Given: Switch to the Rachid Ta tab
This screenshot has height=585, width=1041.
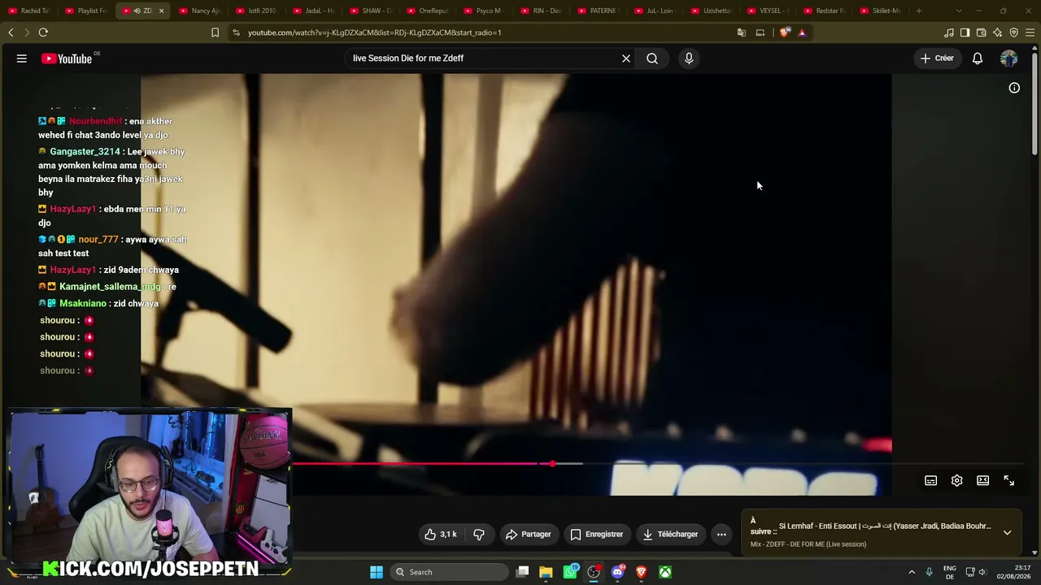Looking at the screenshot, I should [30, 11].
